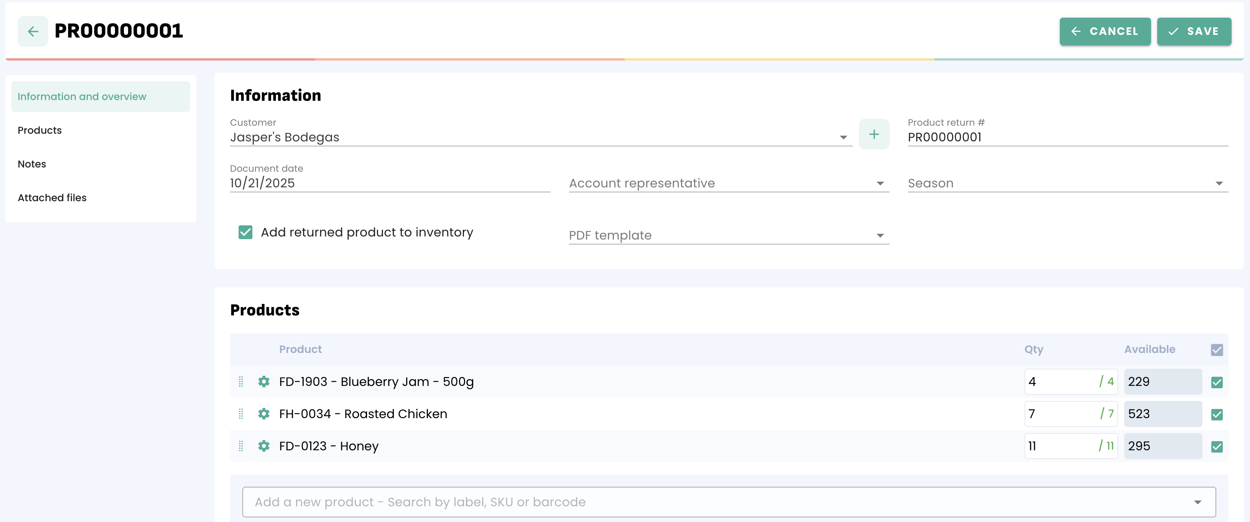Screen dimensions: 1250x522
Task: Toggle the select-all checkbox in Products header
Action: [1217, 350]
